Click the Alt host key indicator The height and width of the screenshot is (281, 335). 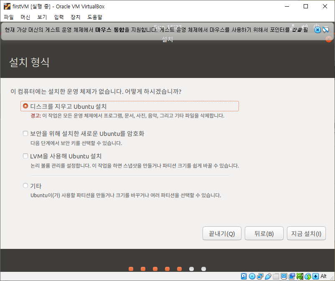click(323, 276)
